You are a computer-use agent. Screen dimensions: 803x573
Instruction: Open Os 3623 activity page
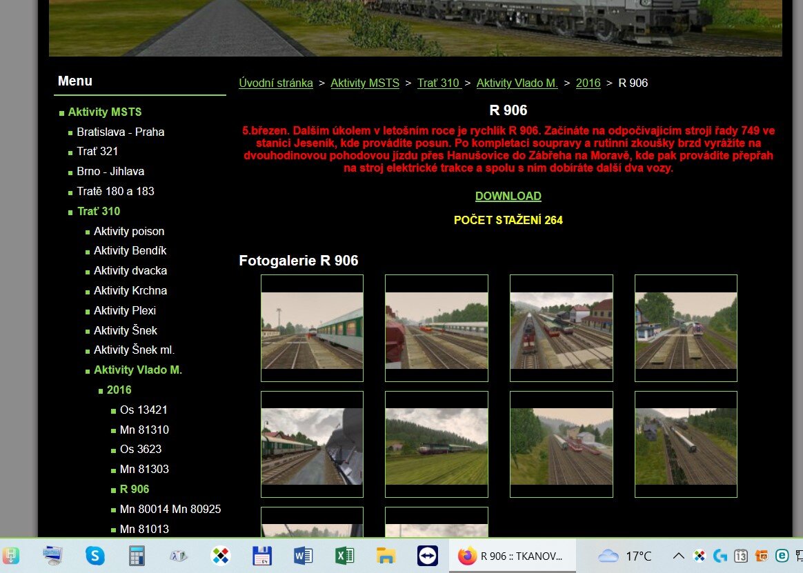pos(140,449)
